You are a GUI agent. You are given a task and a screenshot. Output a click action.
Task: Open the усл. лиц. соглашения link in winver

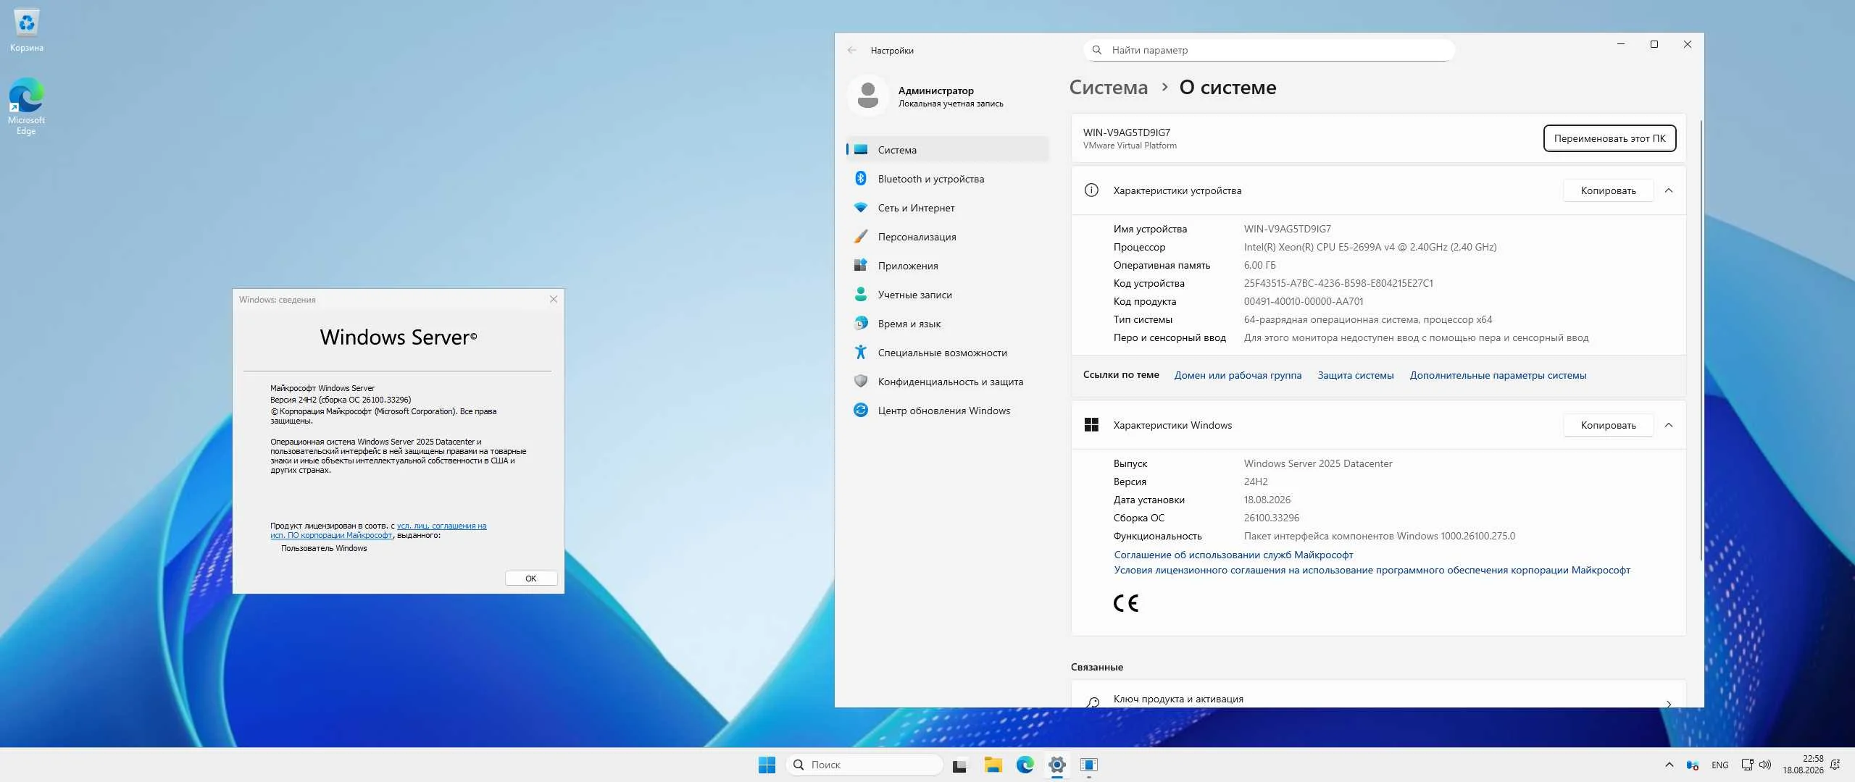click(x=441, y=526)
